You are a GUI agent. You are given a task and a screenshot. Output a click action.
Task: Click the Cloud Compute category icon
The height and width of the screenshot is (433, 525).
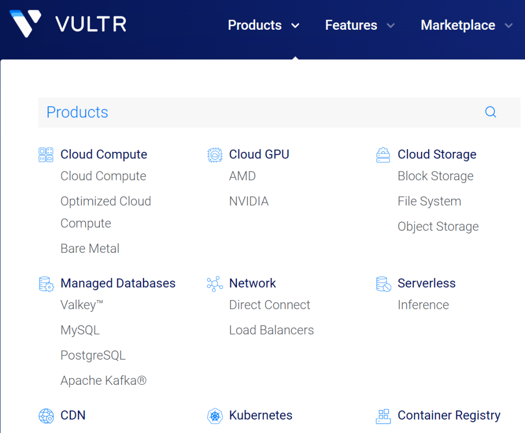[46, 155]
